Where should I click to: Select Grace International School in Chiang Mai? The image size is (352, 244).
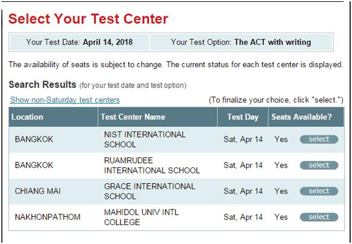(x=319, y=191)
